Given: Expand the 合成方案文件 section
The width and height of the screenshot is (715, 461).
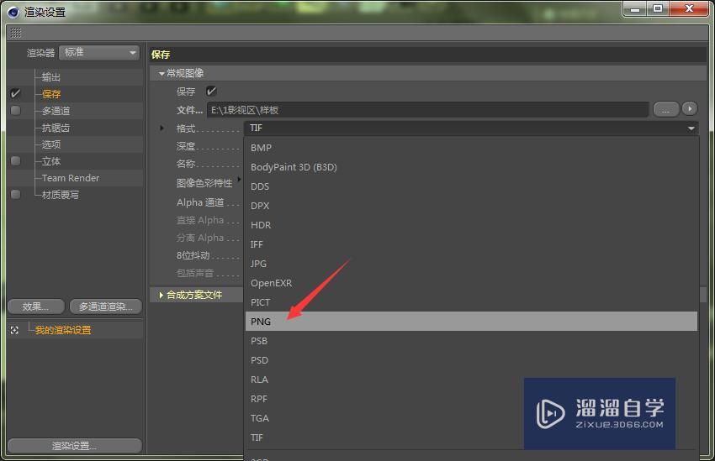Looking at the screenshot, I should [162, 296].
